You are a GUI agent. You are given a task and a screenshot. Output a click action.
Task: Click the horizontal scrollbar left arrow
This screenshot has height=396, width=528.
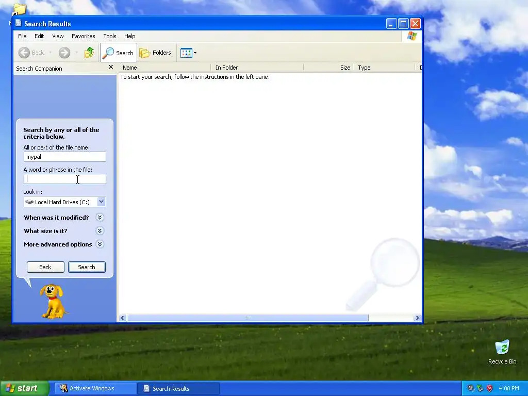pos(123,318)
